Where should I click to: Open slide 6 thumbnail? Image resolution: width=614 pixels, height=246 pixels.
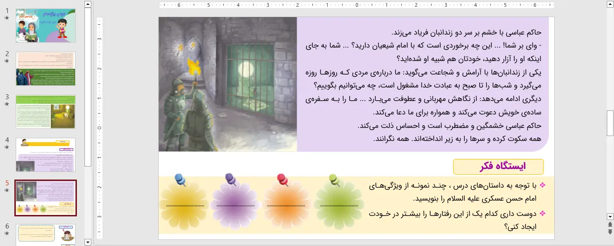coord(46,235)
